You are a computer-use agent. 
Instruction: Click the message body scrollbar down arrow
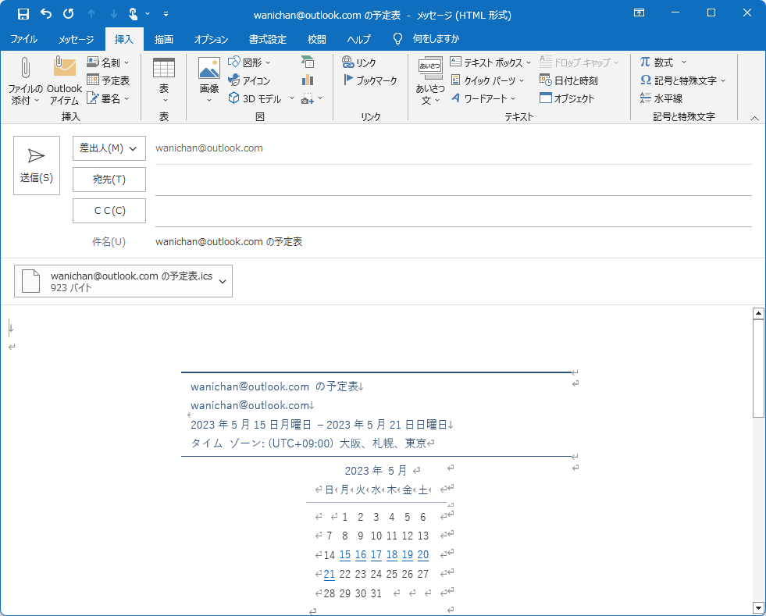[758, 608]
